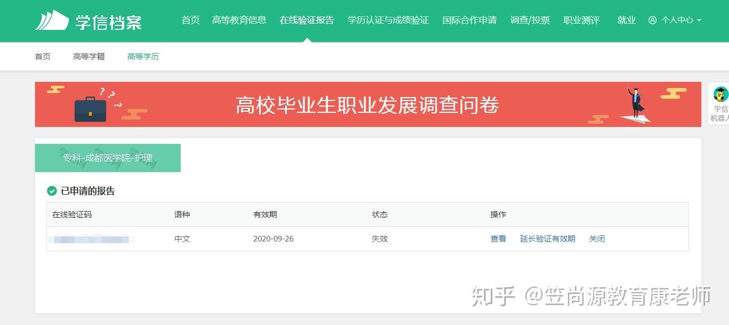The width and height of the screenshot is (729, 325).
Task: Switch to 高等学籍 sub tab
Action: click(x=89, y=56)
